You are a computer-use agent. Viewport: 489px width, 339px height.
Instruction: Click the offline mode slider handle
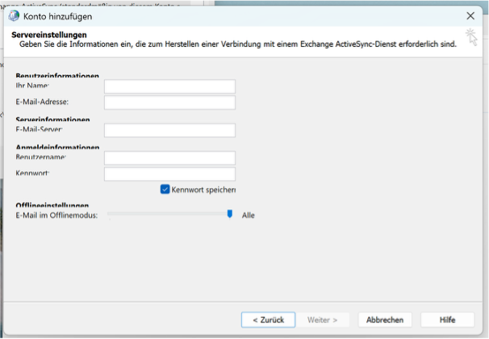coord(230,214)
